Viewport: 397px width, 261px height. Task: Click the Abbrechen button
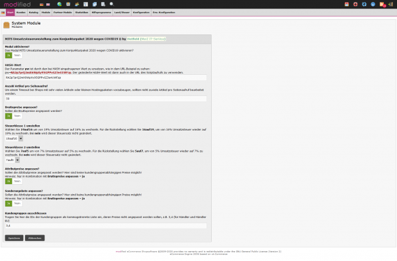34,238
